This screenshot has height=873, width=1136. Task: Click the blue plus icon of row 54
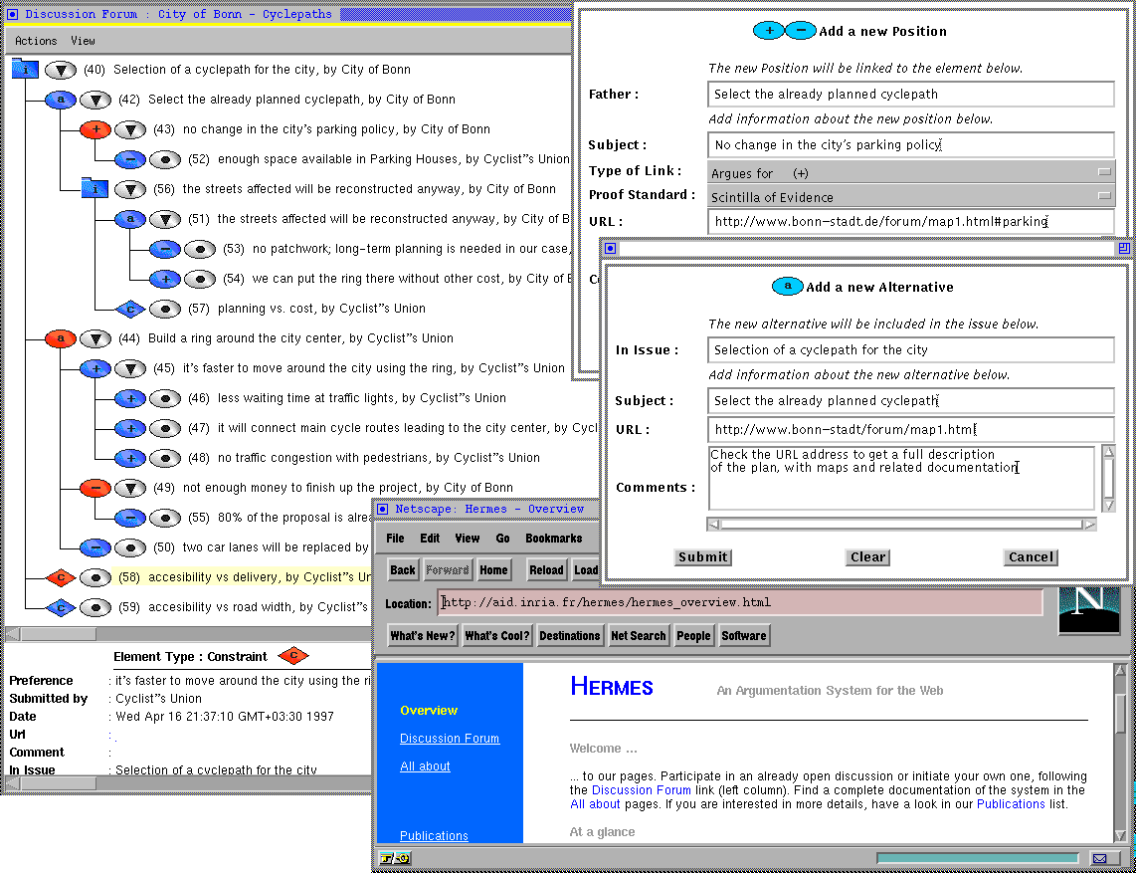[x=164, y=279]
